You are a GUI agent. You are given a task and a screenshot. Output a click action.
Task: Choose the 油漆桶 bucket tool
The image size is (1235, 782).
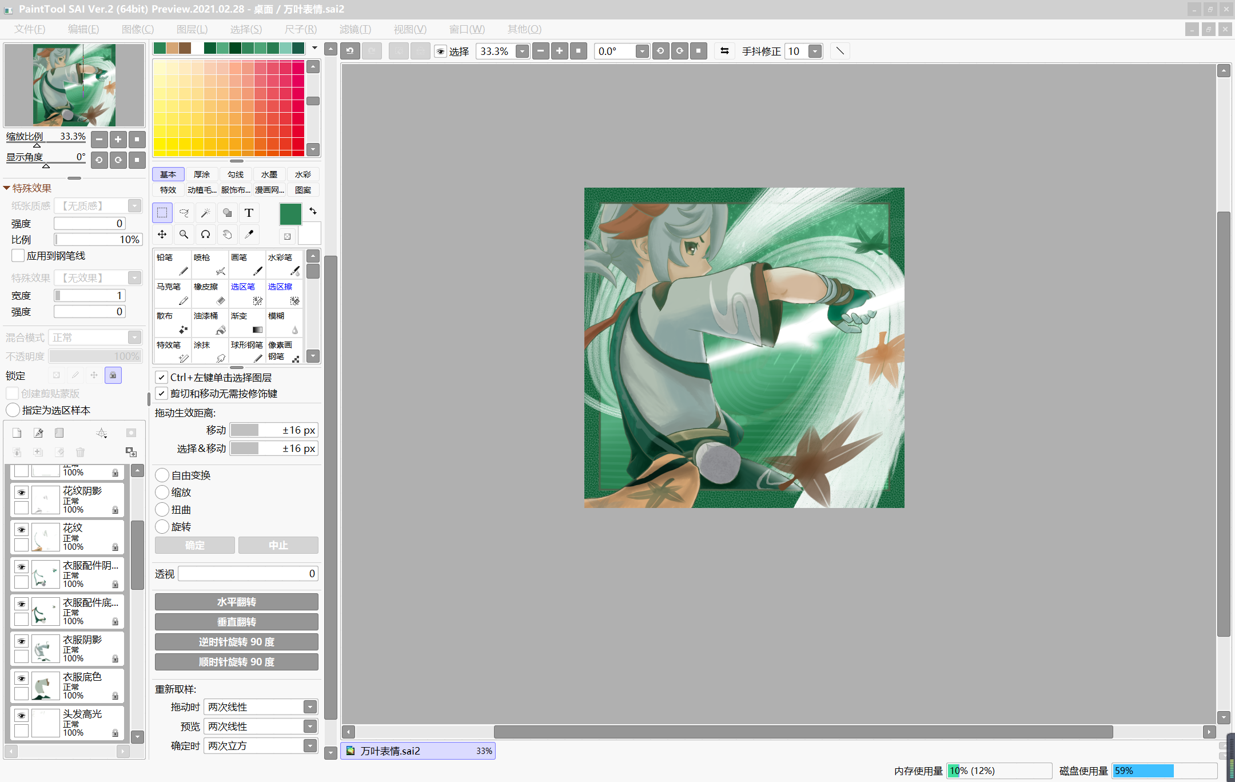tap(210, 323)
